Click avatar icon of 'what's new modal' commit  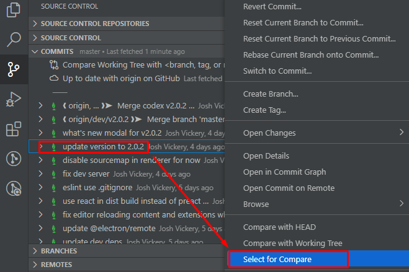(x=54, y=133)
